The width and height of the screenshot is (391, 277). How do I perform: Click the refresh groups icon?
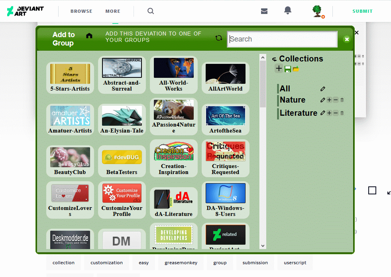pos(219,38)
